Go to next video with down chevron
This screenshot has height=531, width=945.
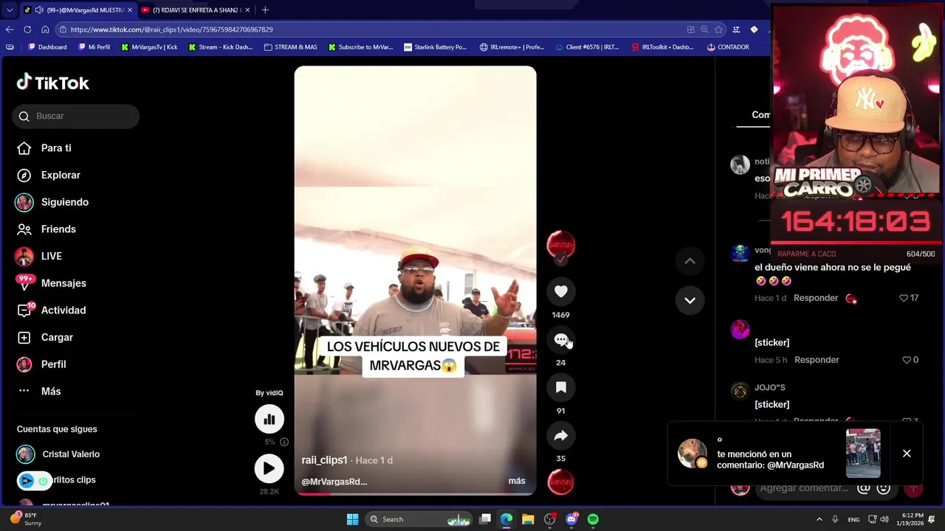click(x=690, y=300)
